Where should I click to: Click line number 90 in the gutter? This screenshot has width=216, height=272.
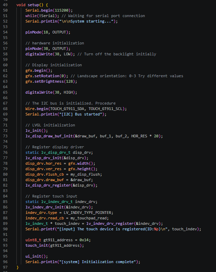coord(5,229)
